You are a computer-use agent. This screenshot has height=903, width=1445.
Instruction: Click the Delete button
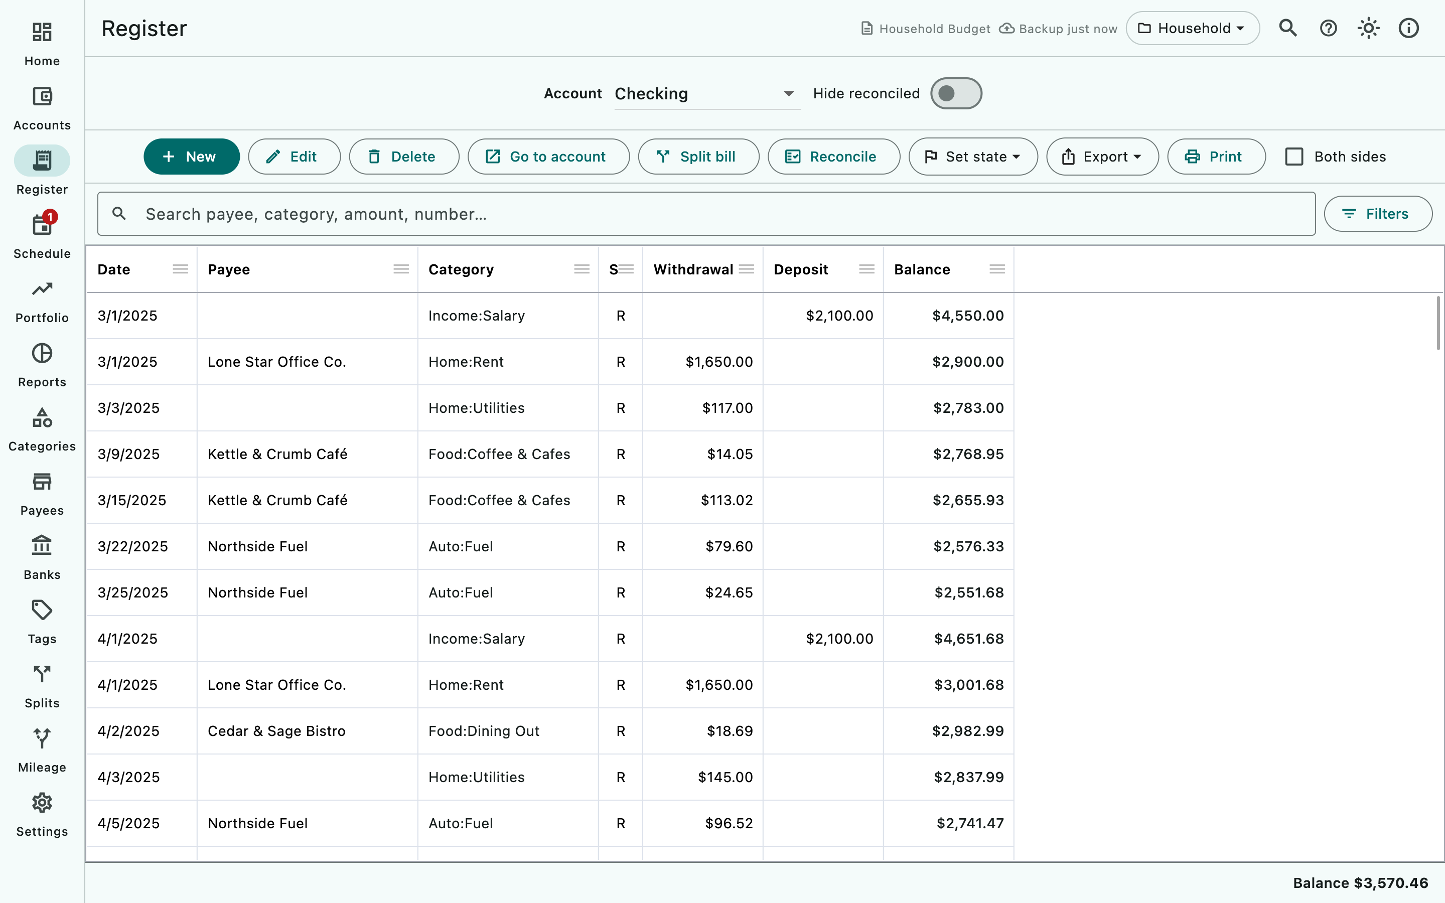pos(404,157)
